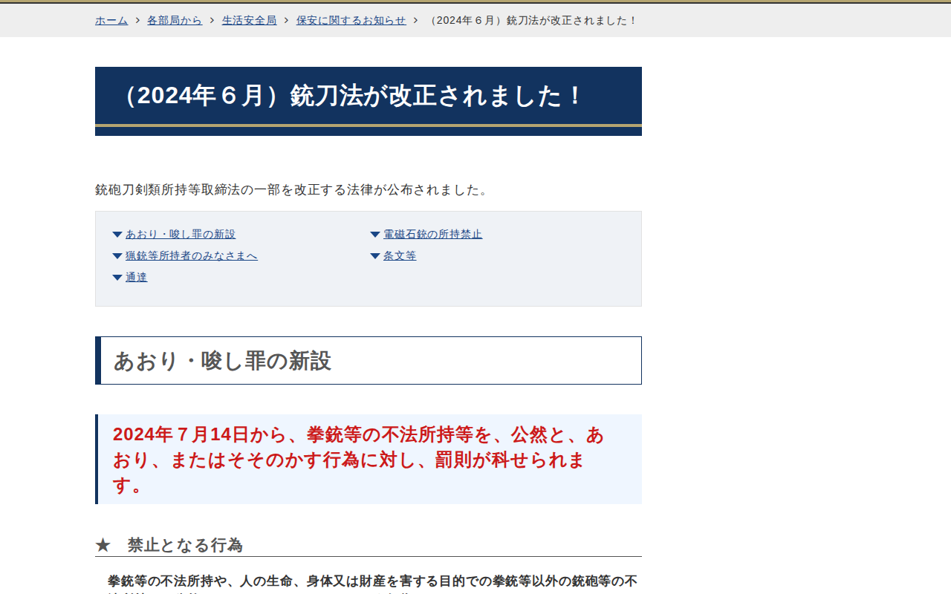Jump to 条文等 section link
Image resolution: width=951 pixels, height=594 pixels.
[400, 256]
